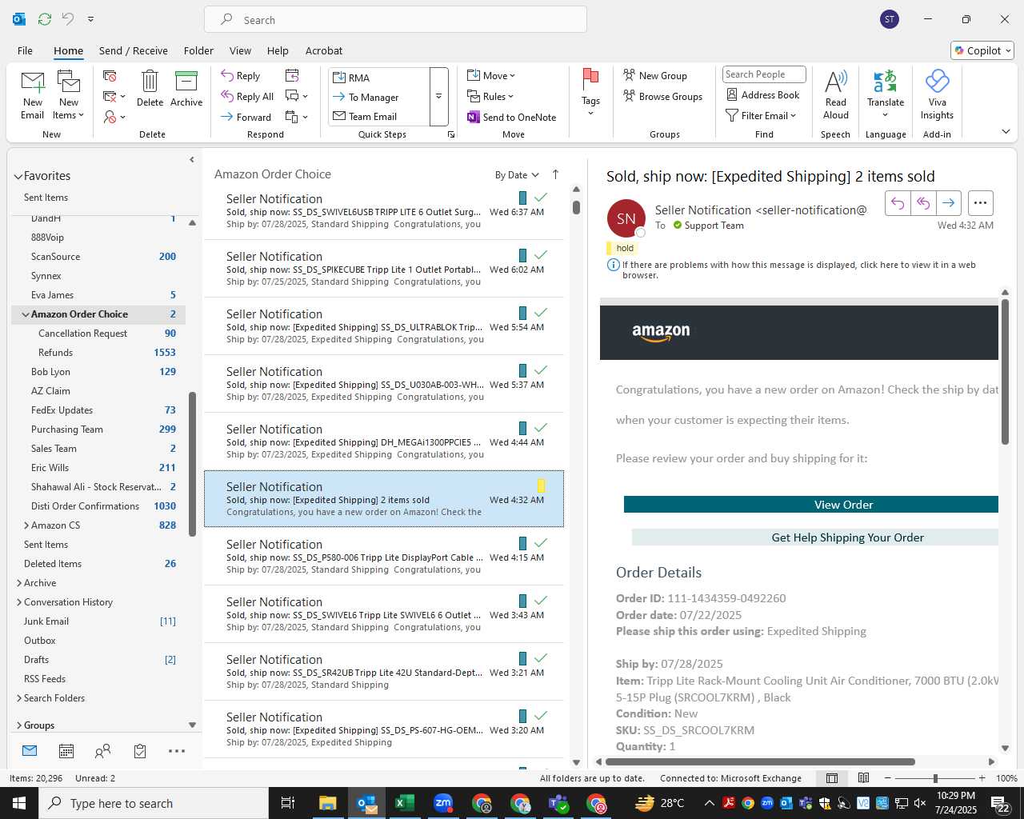This screenshot has width=1024, height=819.
Task: Toggle completed flag on Wed 3:43 AM email
Action: (541, 600)
